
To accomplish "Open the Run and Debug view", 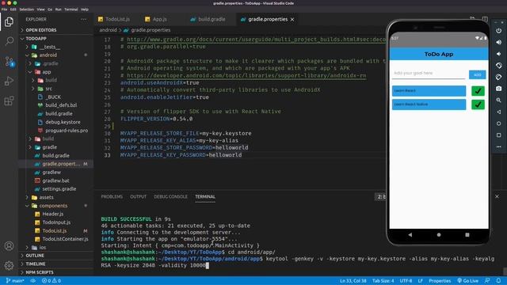I will coord(9,81).
